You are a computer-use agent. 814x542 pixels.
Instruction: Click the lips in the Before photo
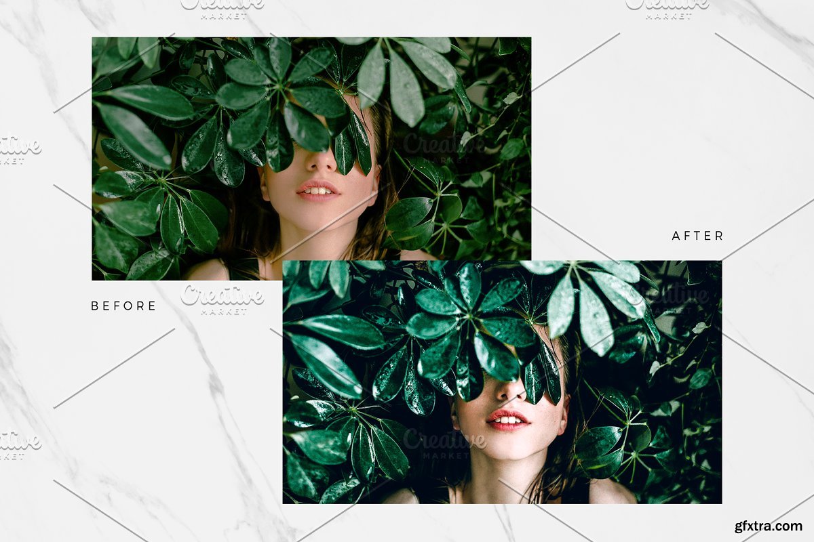[317, 190]
